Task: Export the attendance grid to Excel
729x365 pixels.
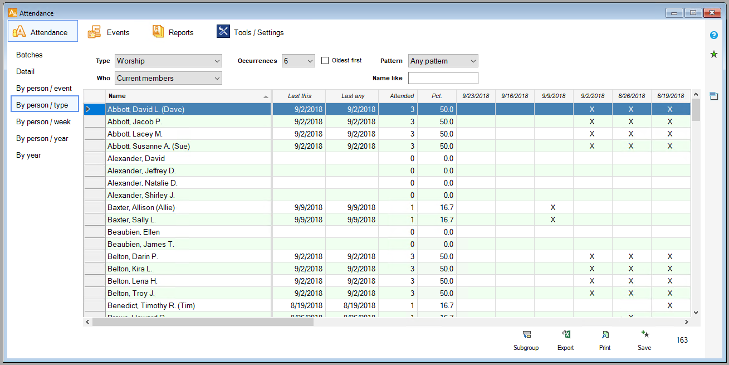Action: (566, 334)
